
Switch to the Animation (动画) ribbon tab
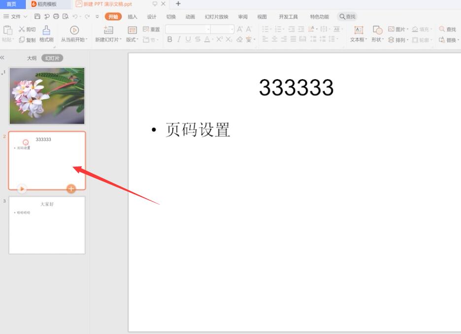(x=190, y=17)
